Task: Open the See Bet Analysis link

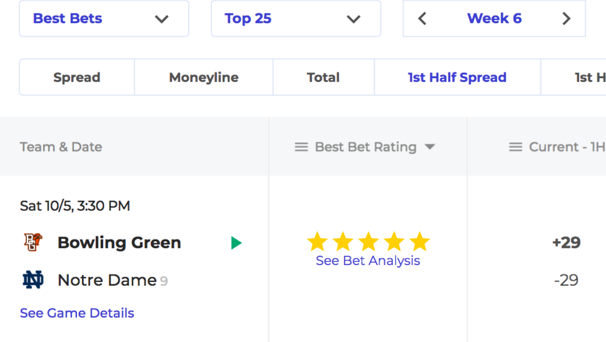Action: click(368, 261)
